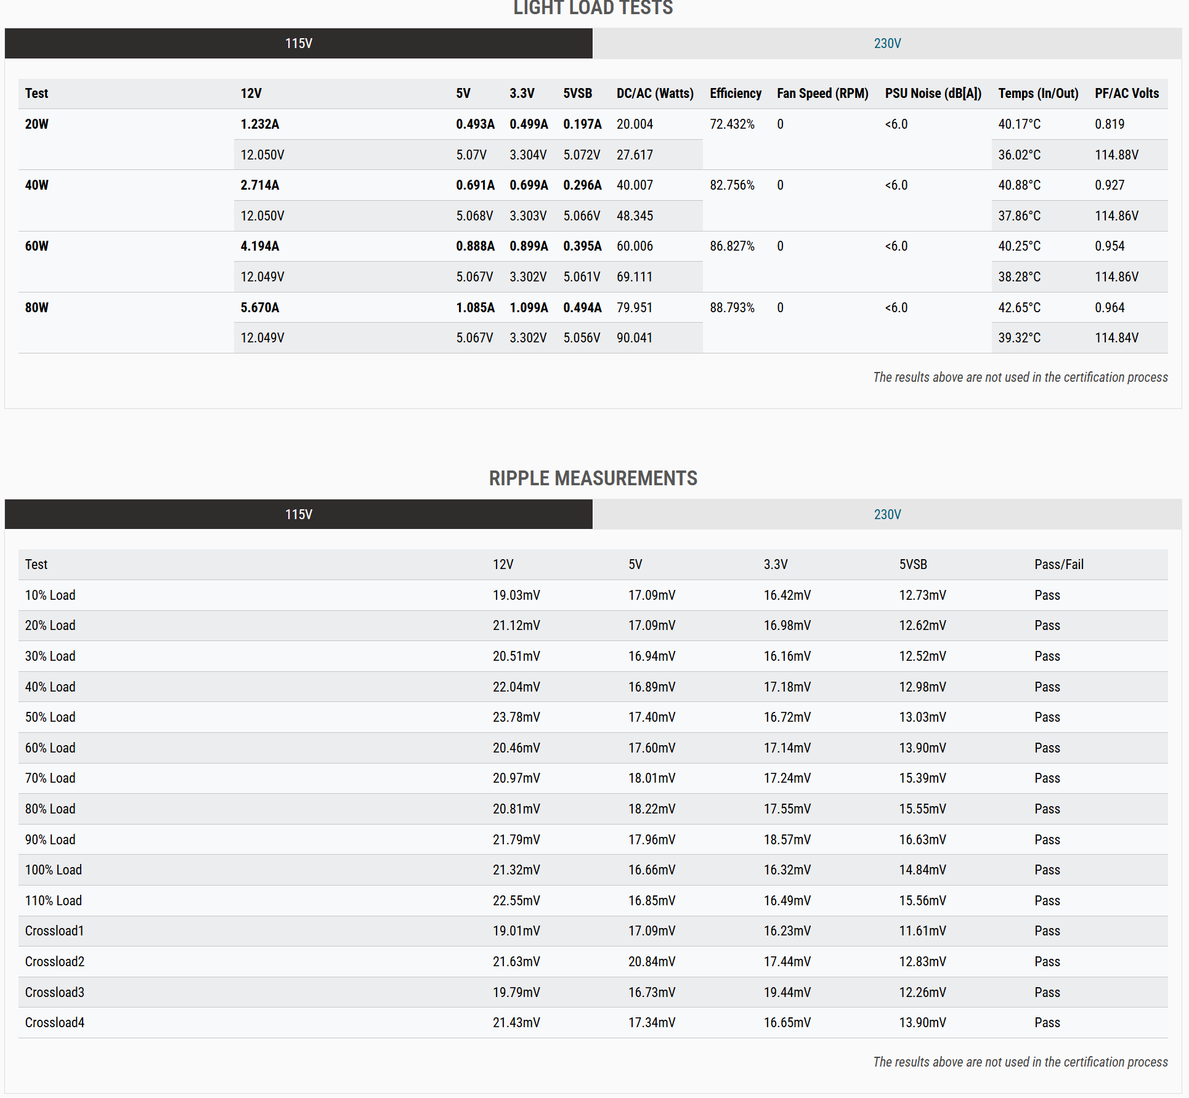Click the Ripple Measurements heading

click(593, 478)
